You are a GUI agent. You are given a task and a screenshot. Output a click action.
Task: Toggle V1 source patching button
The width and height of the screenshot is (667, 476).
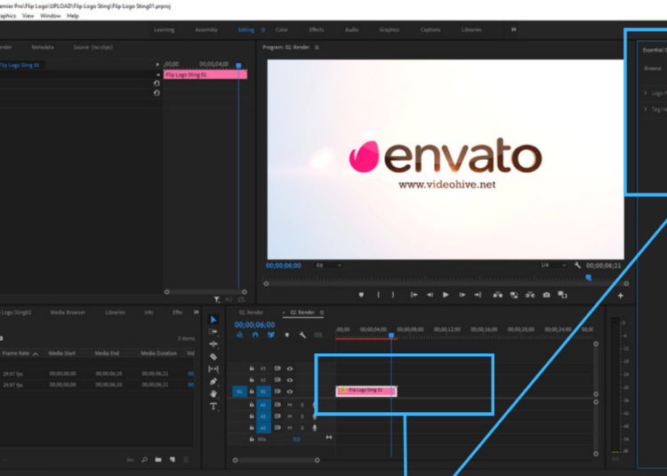click(239, 392)
